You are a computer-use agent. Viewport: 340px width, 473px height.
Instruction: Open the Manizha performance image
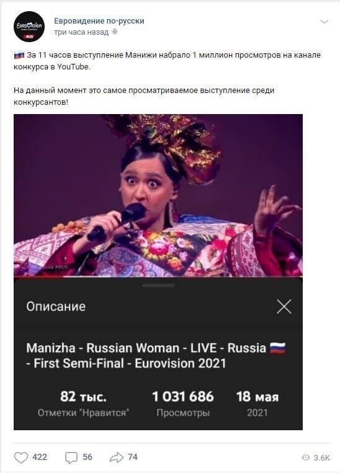158,195
